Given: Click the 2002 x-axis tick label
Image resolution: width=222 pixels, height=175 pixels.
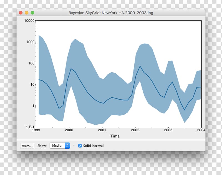Looking at the screenshot, I should click(135, 130).
